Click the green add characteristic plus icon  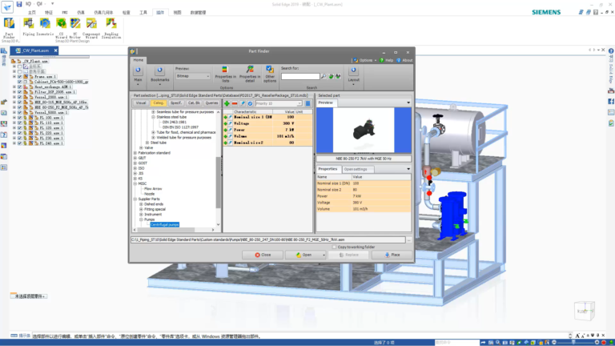pos(227,103)
